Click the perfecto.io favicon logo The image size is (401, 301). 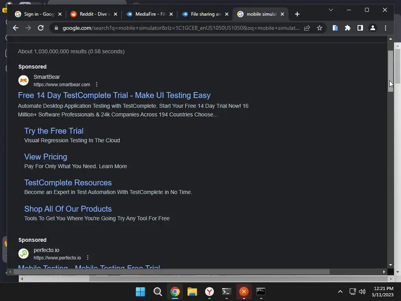23,254
